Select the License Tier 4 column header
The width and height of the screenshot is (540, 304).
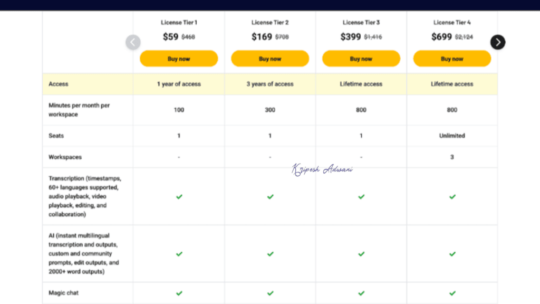coord(452,23)
